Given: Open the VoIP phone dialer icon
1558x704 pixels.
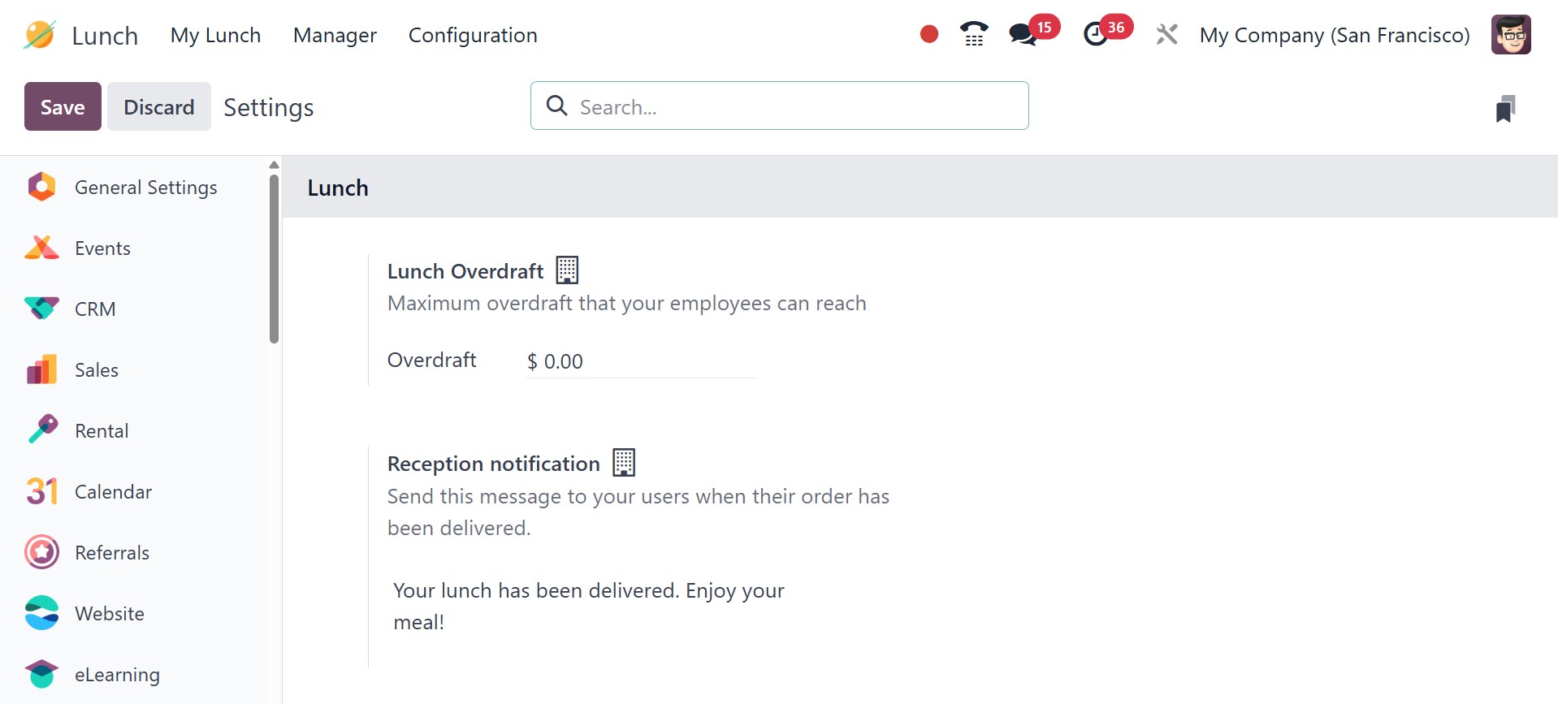Looking at the screenshot, I should tap(973, 34).
